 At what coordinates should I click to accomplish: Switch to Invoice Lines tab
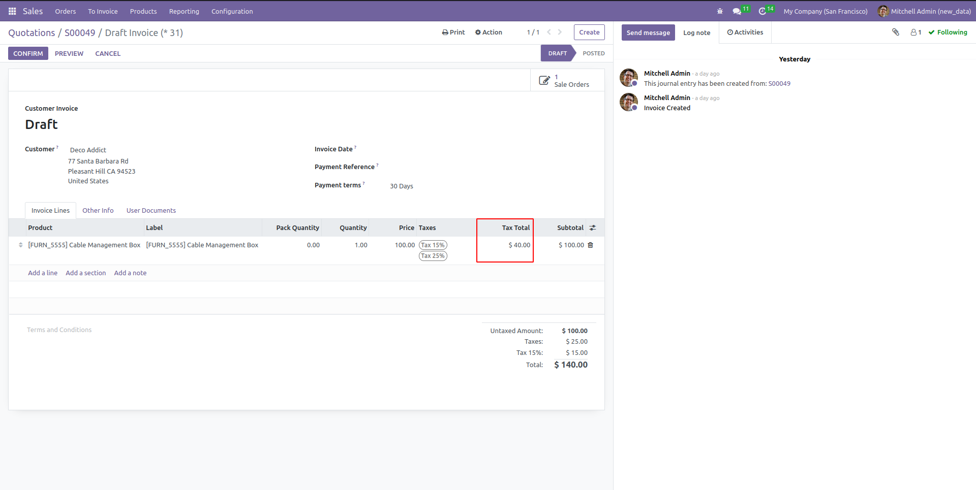pos(50,210)
